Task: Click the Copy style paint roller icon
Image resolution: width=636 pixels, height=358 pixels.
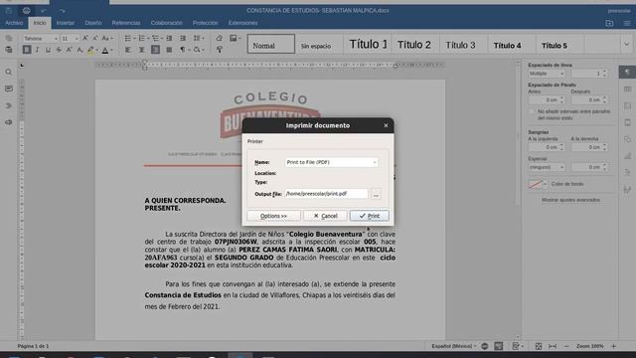Action: pos(219,50)
